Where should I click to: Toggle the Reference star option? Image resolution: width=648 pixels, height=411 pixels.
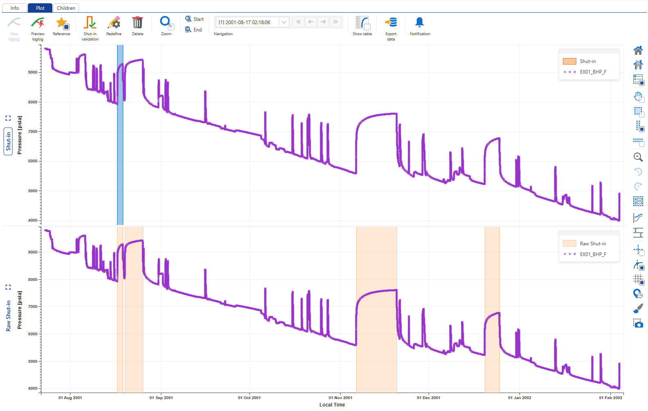[61, 23]
